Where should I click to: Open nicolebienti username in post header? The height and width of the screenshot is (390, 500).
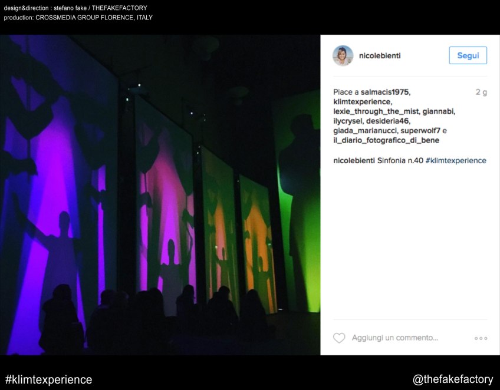click(x=380, y=55)
